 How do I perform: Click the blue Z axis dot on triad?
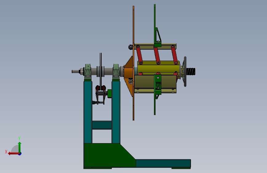coord(20,154)
